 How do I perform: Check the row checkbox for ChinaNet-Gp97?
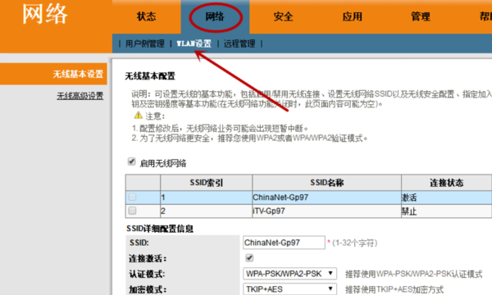pyautogui.click(x=132, y=197)
